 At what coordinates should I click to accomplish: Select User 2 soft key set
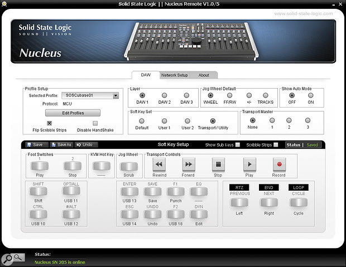tap(188, 121)
